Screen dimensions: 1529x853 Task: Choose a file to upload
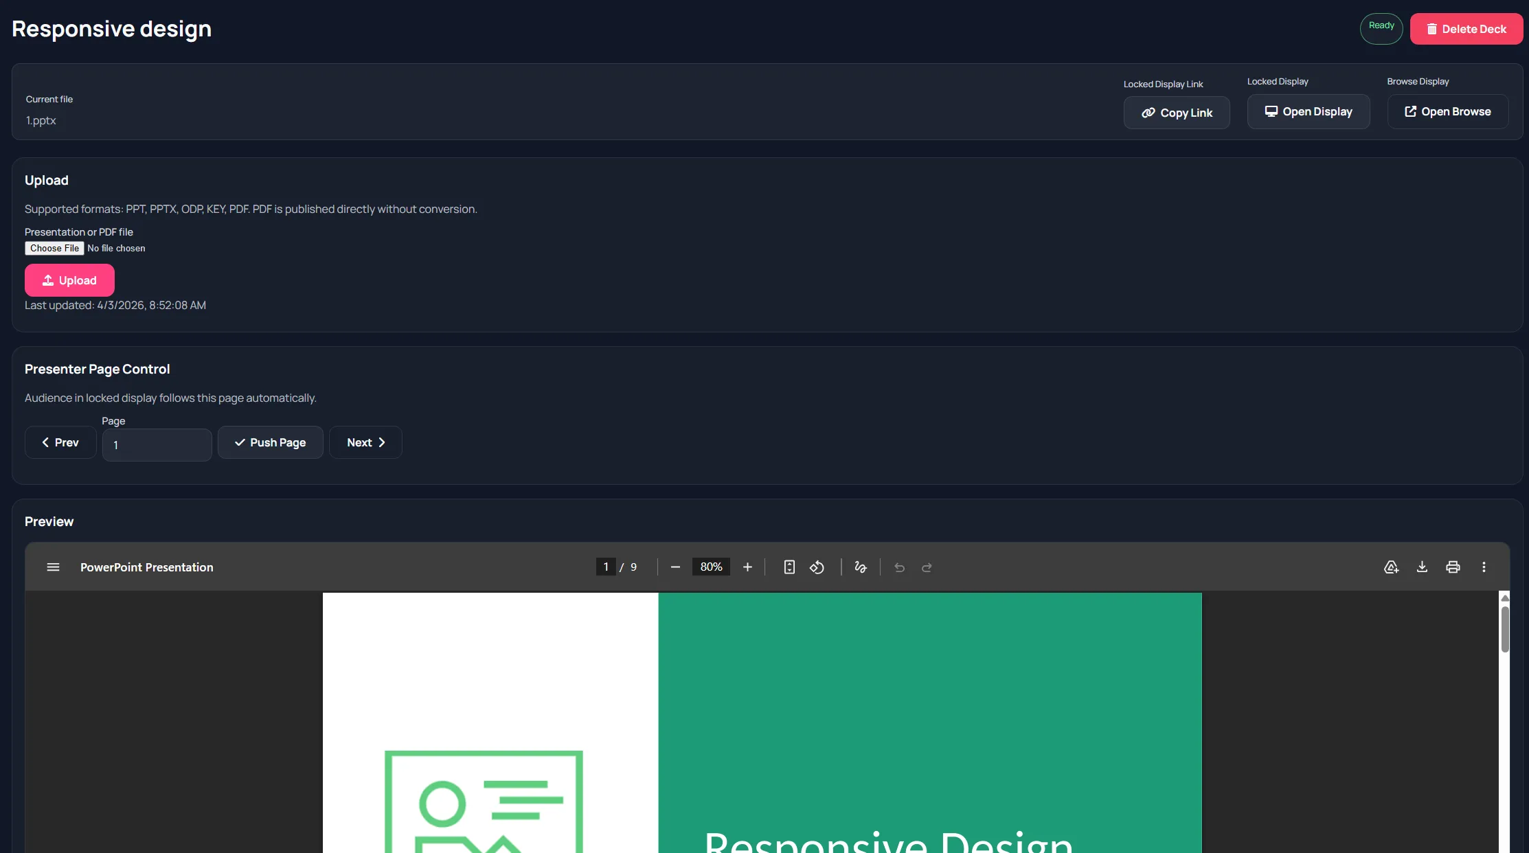(x=54, y=248)
